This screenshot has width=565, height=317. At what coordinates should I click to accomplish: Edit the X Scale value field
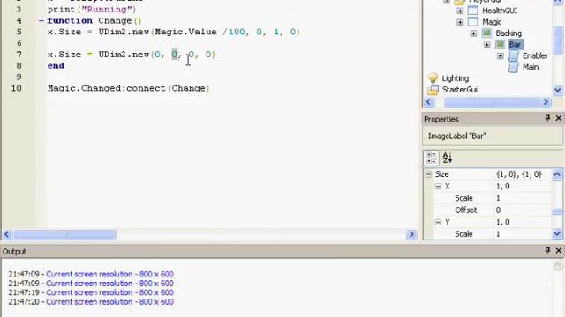(x=522, y=198)
